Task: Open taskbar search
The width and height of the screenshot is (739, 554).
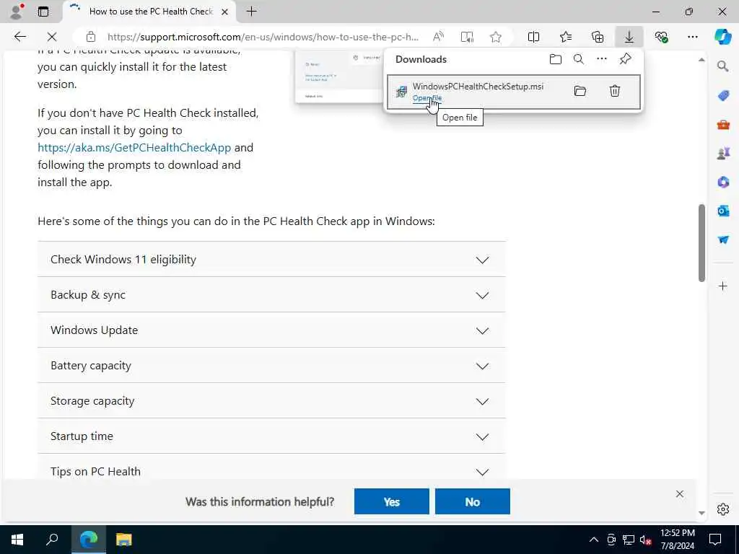Action: tap(52, 540)
